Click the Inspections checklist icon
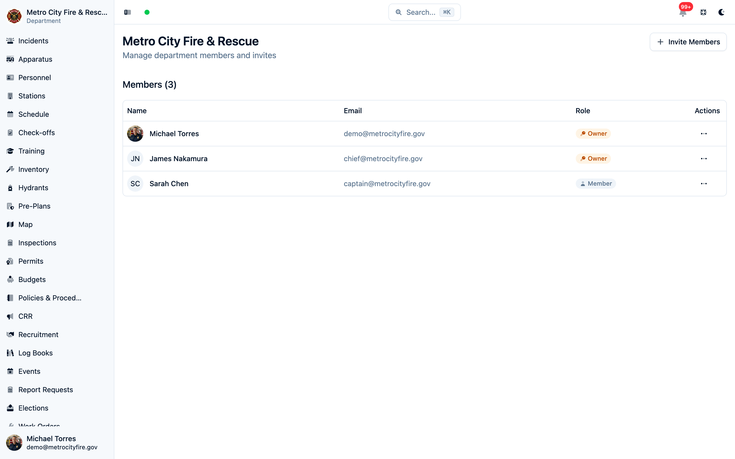The image size is (735, 459). tap(10, 243)
